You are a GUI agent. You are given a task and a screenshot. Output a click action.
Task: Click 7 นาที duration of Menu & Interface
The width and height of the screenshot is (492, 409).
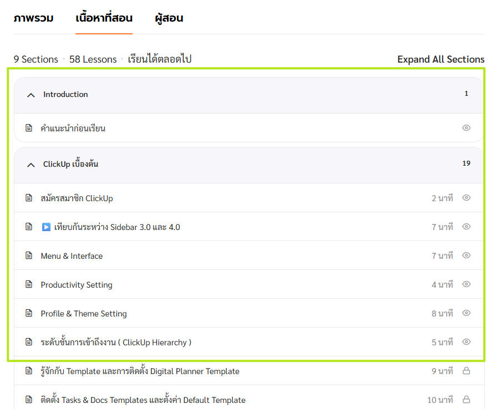(442, 255)
